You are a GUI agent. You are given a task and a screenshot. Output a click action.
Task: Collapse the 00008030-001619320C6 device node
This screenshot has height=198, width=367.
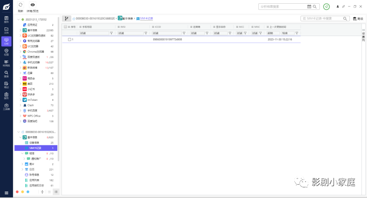point(18,132)
